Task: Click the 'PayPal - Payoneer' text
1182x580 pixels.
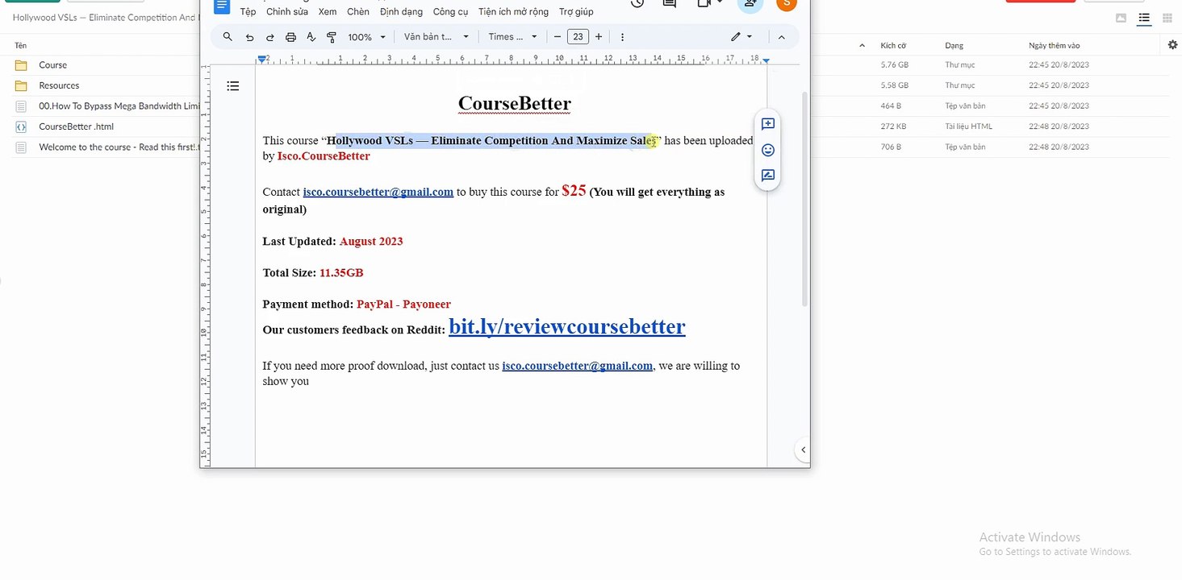Action: point(403,304)
